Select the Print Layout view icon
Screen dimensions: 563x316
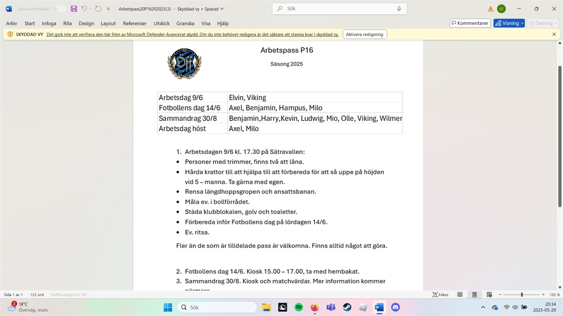475,295
